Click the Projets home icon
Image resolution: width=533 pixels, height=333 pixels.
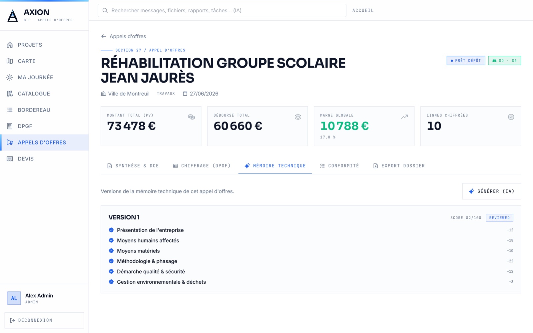tap(10, 45)
